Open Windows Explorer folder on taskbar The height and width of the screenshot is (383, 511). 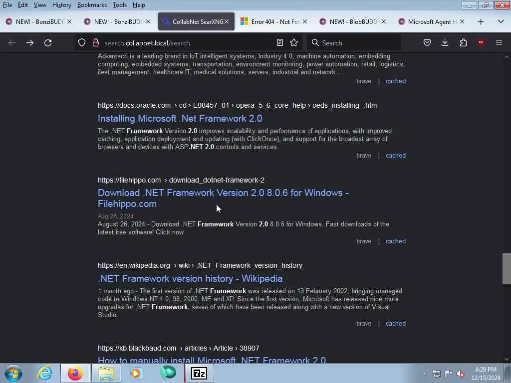[x=106, y=373]
